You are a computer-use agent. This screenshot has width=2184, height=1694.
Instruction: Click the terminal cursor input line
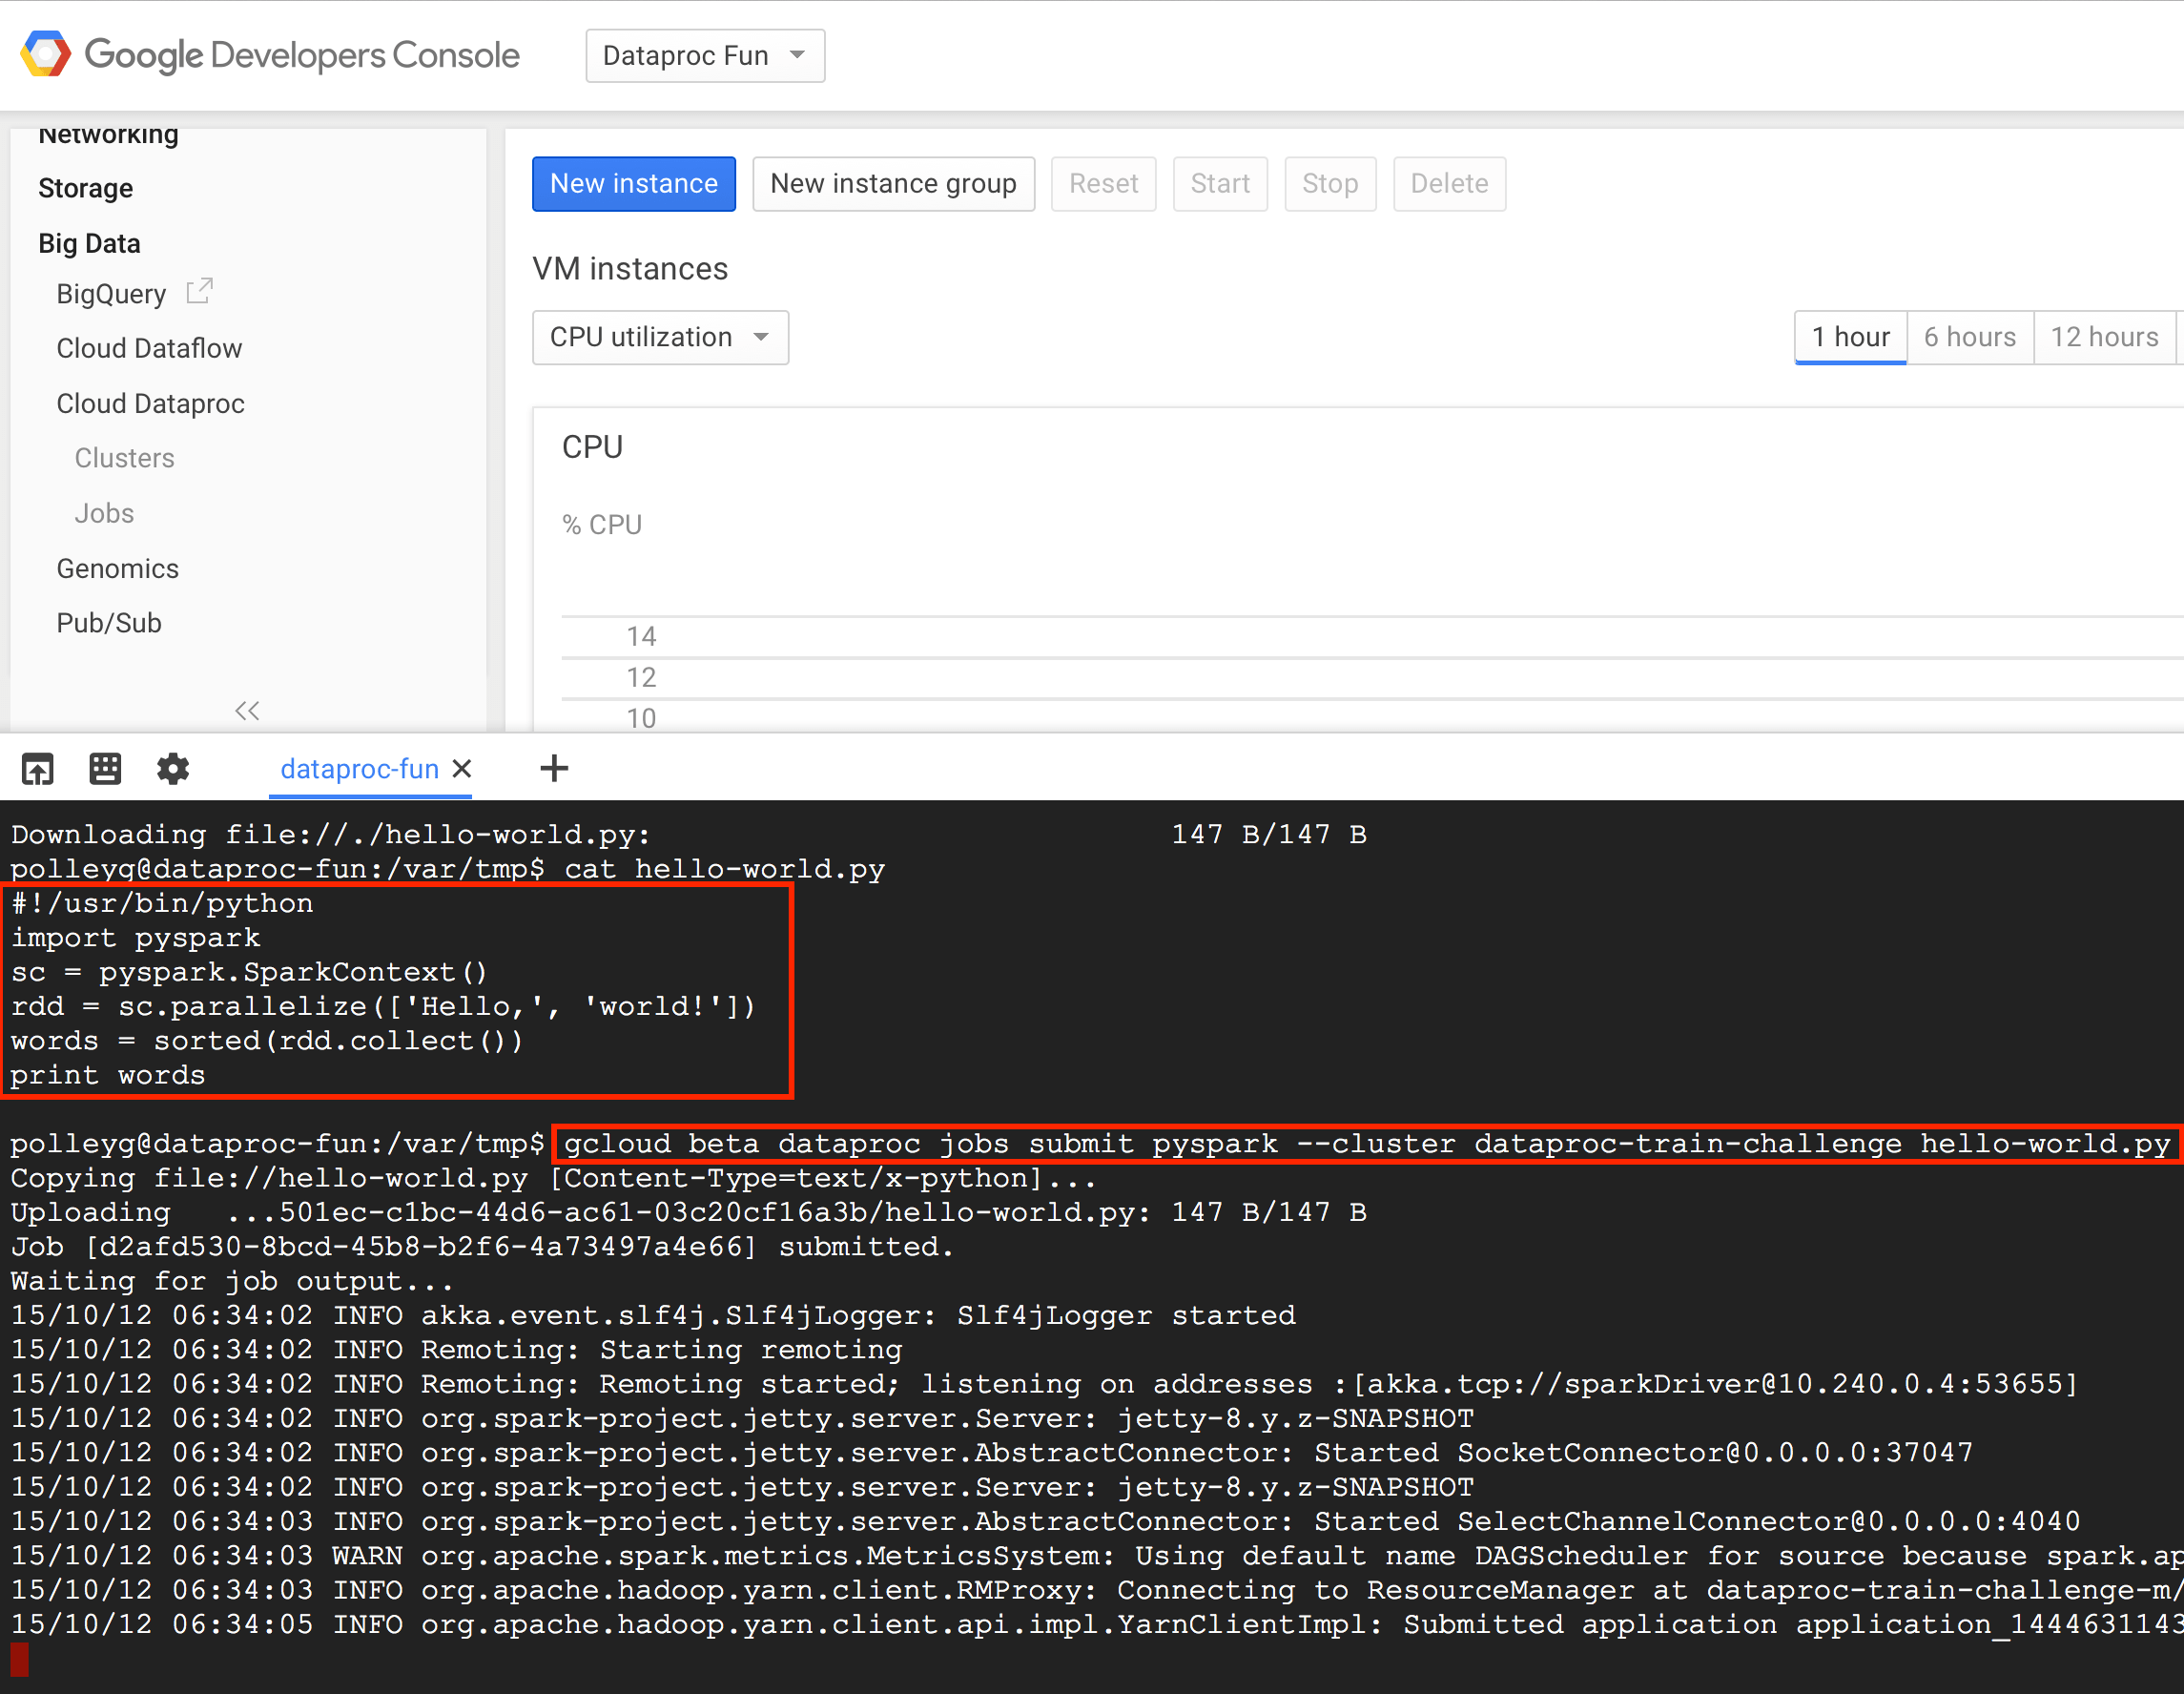[x=20, y=1659]
